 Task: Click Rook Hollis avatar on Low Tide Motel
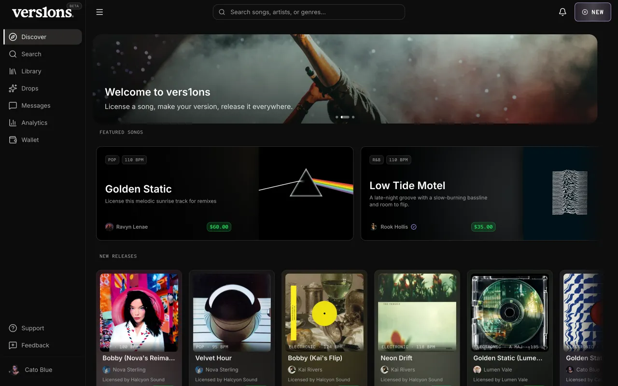tap(374, 227)
